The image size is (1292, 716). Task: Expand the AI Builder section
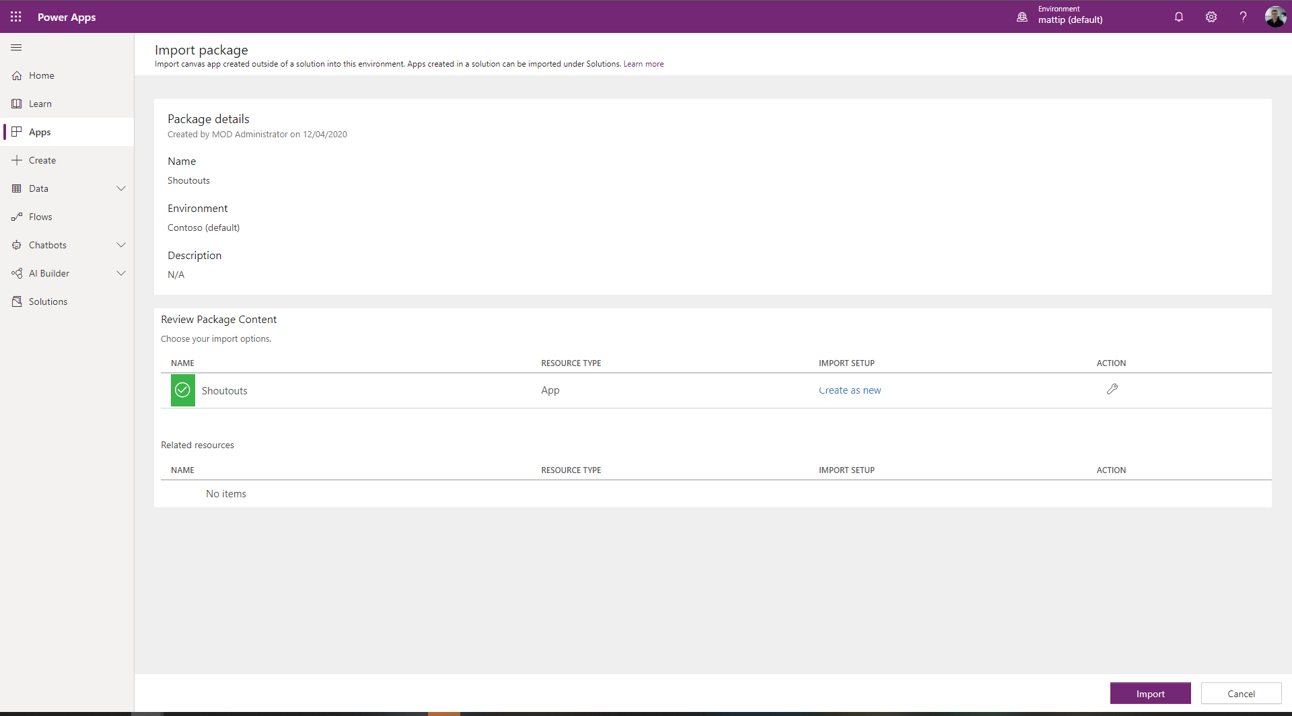(x=121, y=273)
